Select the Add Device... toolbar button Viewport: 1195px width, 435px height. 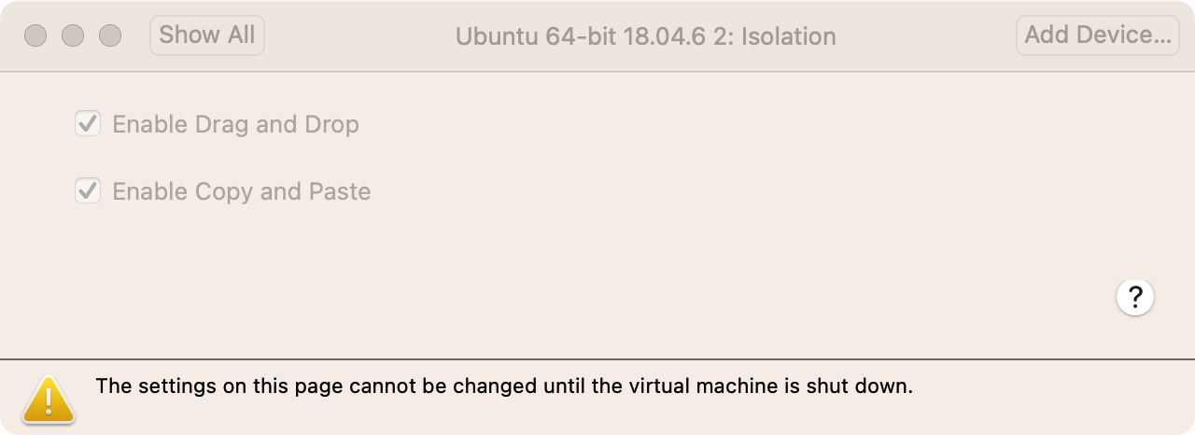[1098, 35]
